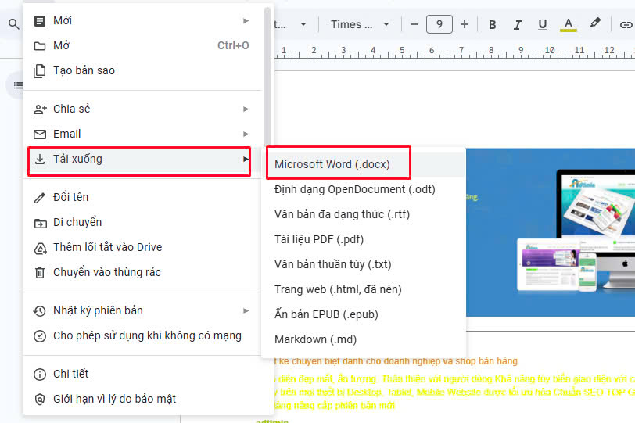This screenshot has width=635, height=423.
Task: Decrease font size with minus button
Action: tap(414, 25)
